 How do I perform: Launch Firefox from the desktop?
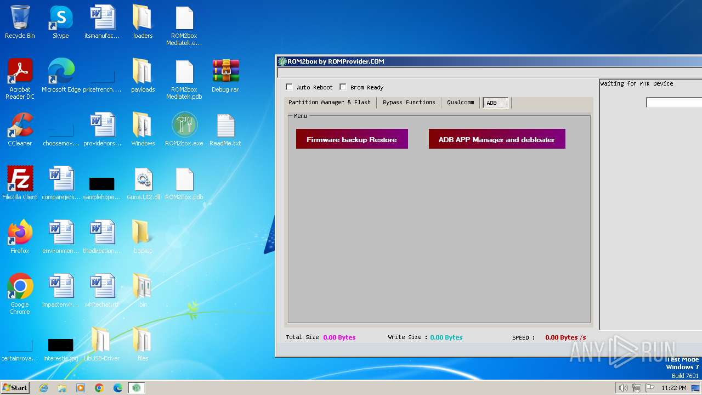[20, 237]
